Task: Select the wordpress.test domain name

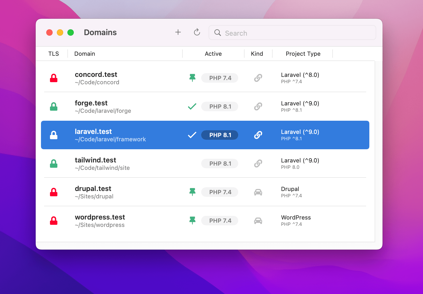Action: click(x=100, y=217)
